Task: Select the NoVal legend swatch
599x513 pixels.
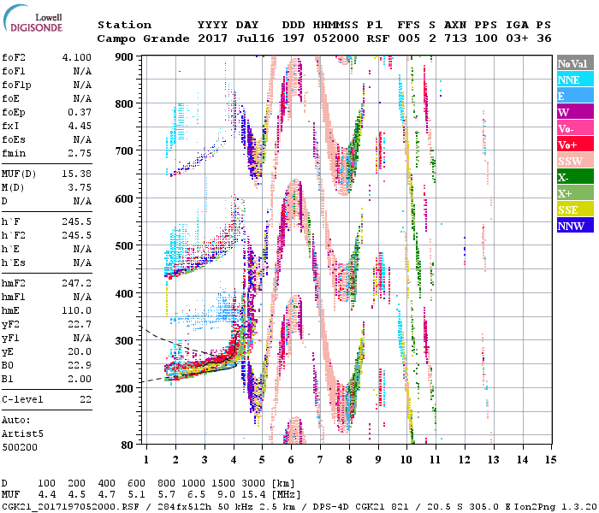Action: tap(574, 63)
